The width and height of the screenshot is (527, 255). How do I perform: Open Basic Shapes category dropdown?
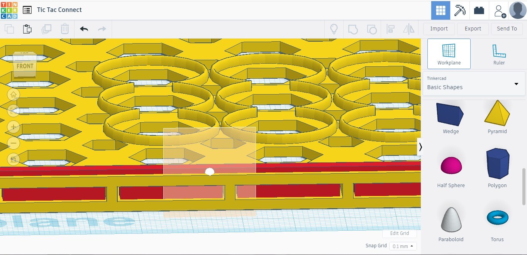tap(474, 83)
